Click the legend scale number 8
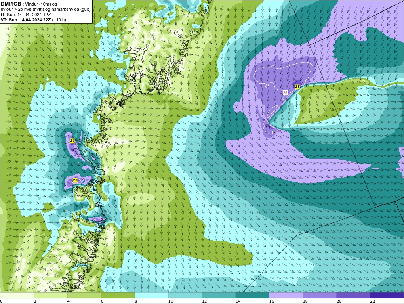404x304 pixels. pyautogui.click(x=136, y=302)
